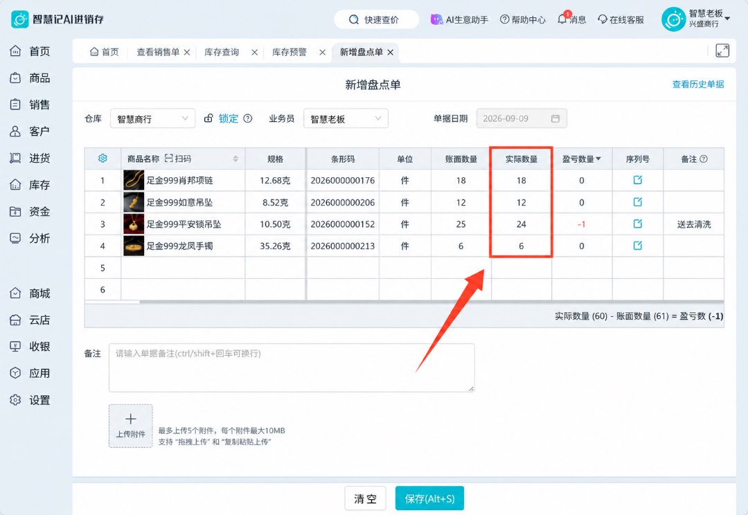Close the 新增盘点单 tab
This screenshot has height=515, width=748.
390,52
